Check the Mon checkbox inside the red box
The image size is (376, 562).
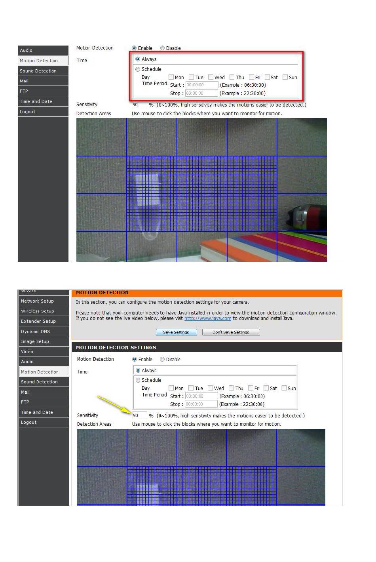pyautogui.click(x=171, y=77)
